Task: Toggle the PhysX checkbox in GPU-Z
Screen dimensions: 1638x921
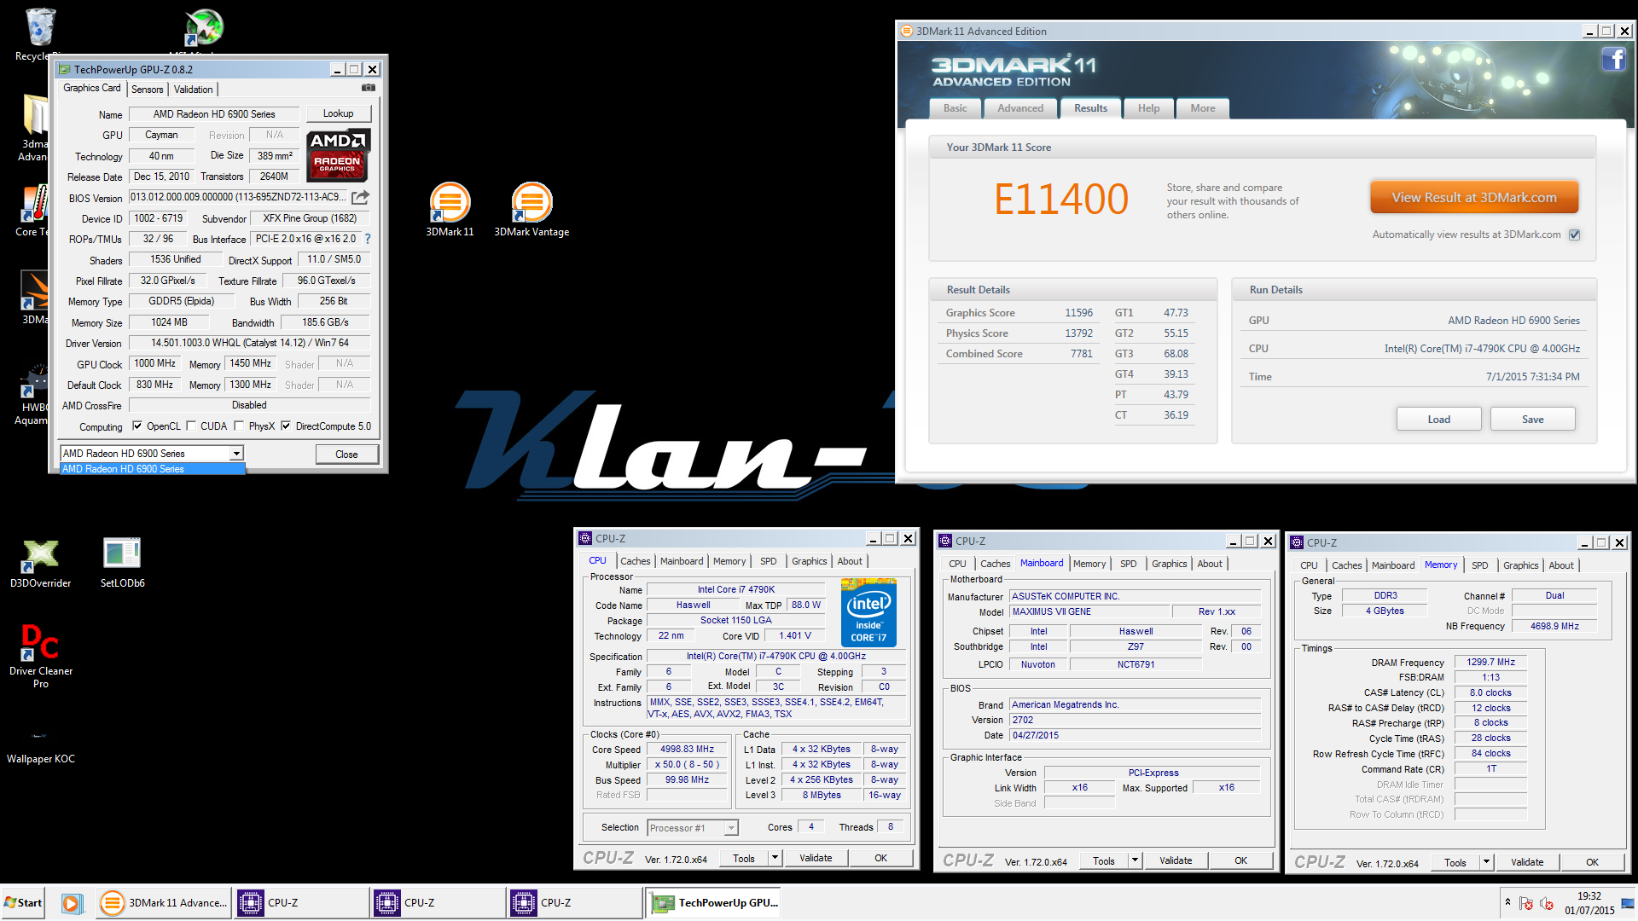Action: click(x=239, y=426)
